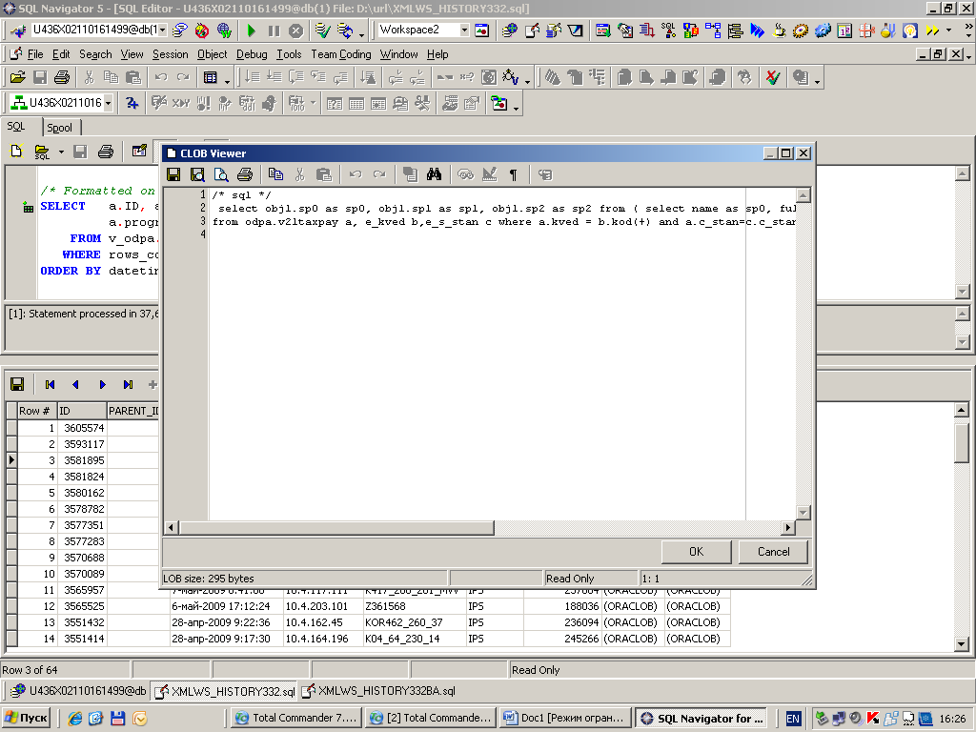Expand the U436X0211016 schema dropdown
Screen dimensions: 976x732
click(x=108, y=103)
